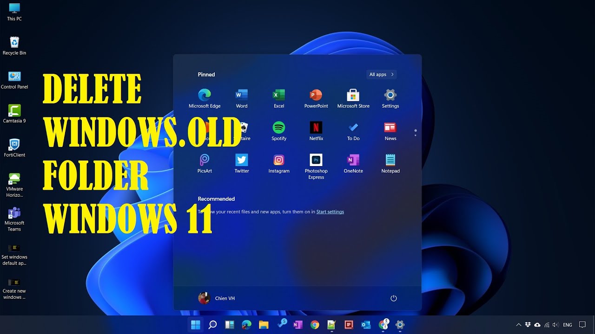This screenshot has width=595, height=334.
Task: Open Spotify from the Start menu
Action: (278, 131)
